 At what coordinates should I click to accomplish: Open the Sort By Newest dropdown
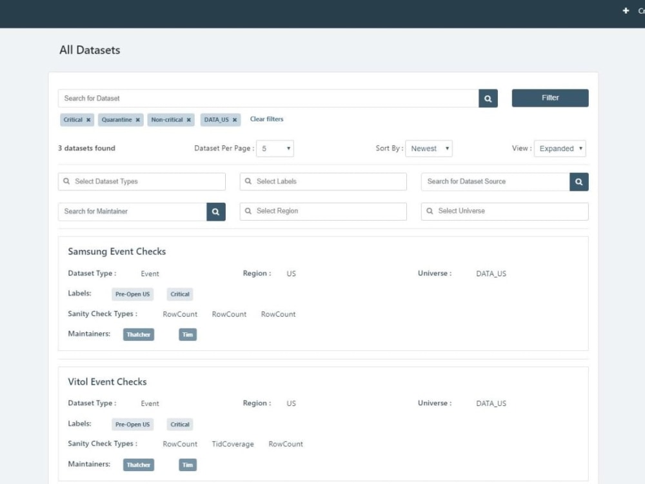tap(429, 148)
